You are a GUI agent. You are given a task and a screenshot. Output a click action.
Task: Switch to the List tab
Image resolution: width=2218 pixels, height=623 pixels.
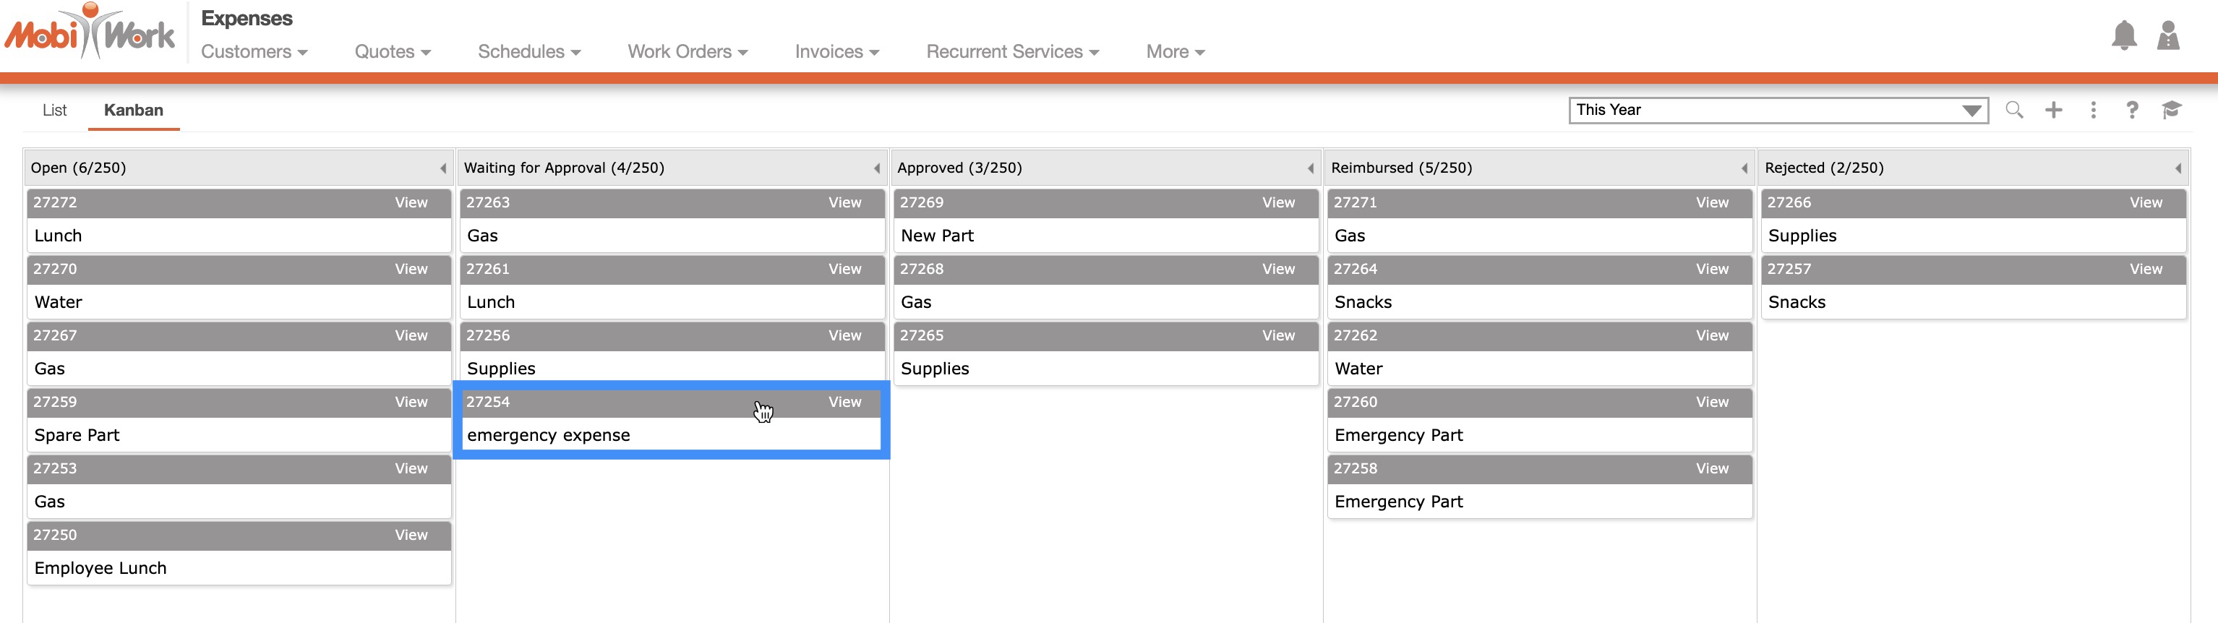click(54, 110)
